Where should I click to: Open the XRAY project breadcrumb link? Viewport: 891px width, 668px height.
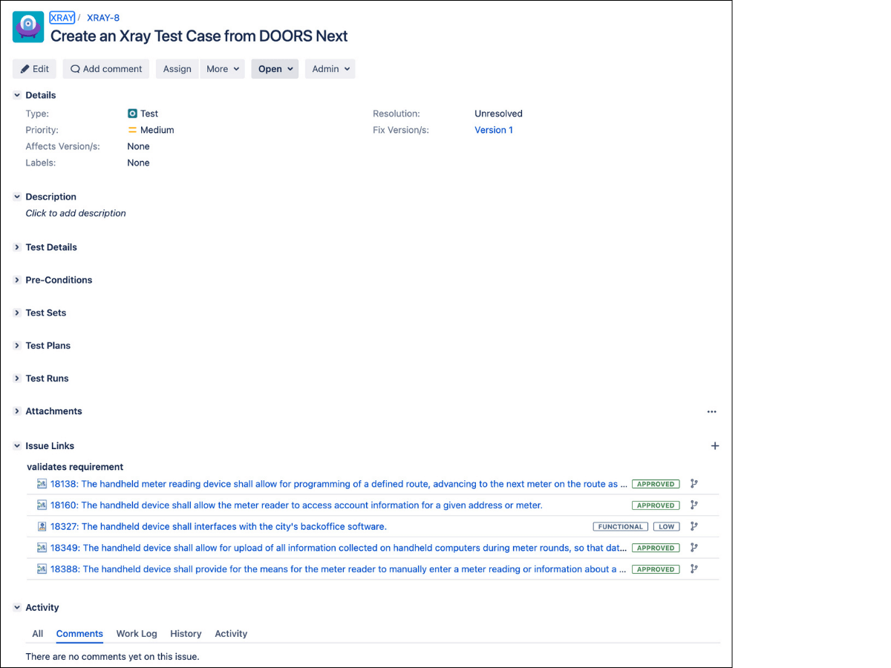(62, 18)
